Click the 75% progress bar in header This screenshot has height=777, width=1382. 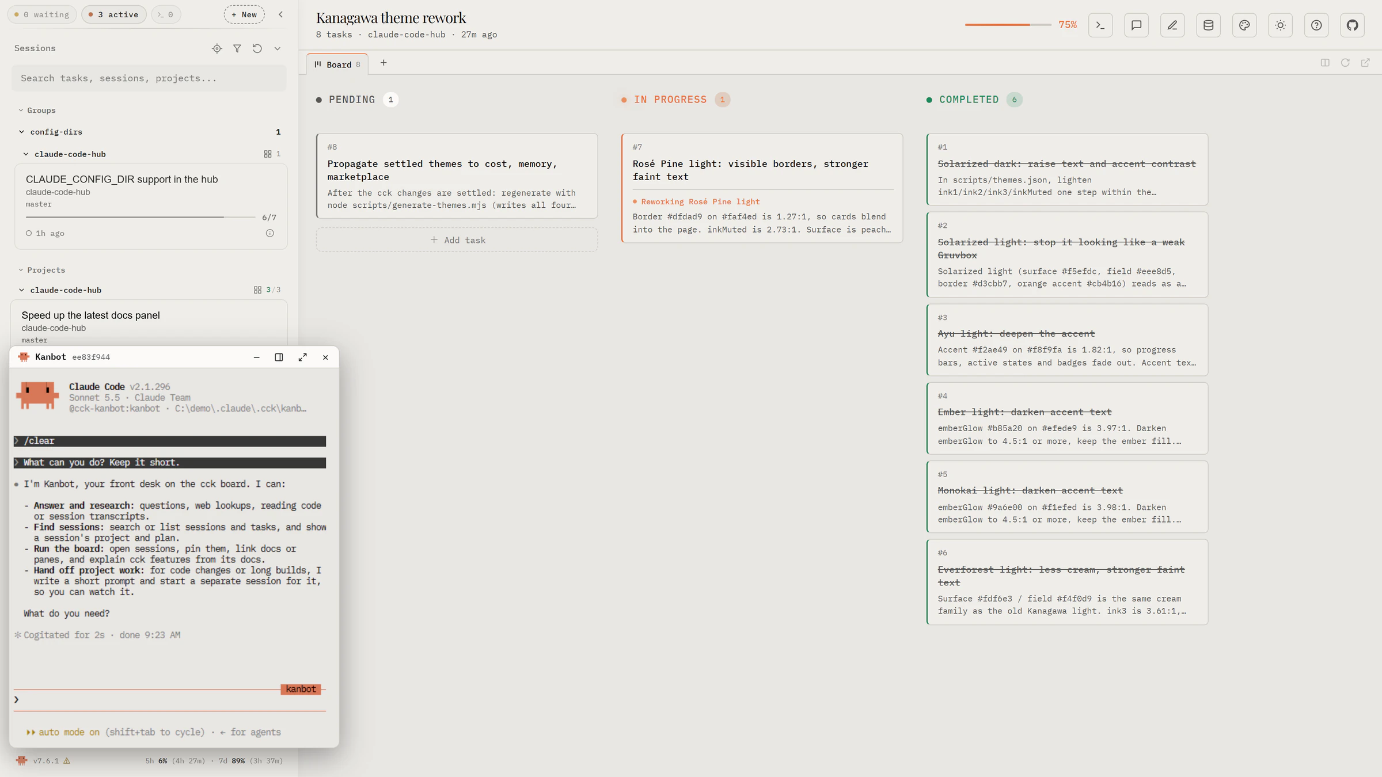[x=1008, y=25]
